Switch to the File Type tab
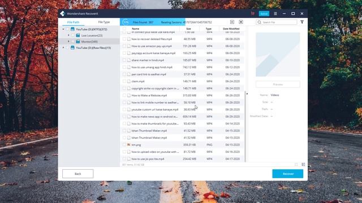Screen dimensions: 362x203 click(104, 22)
